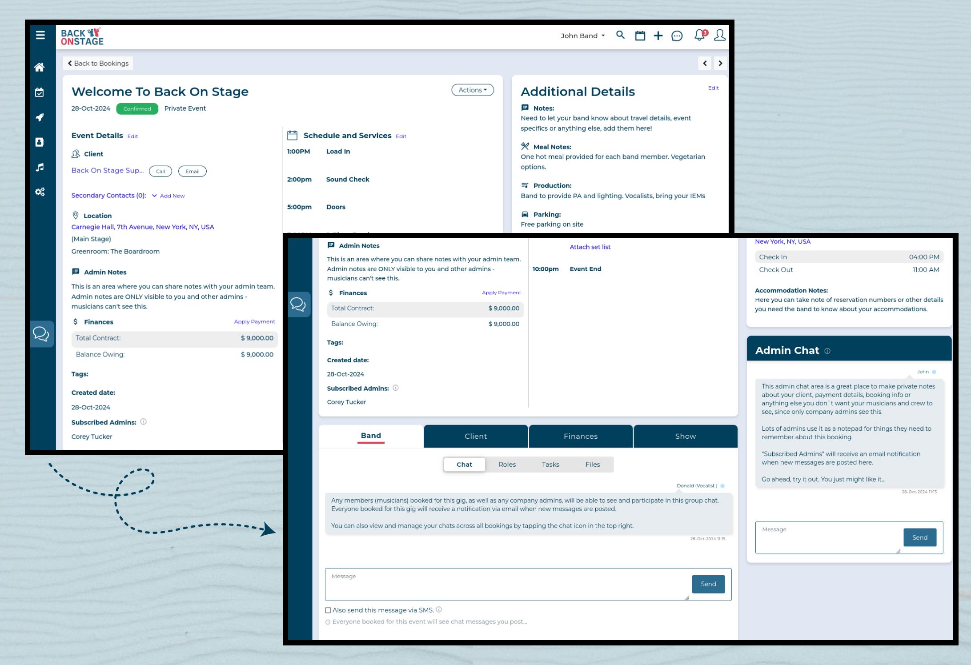Screen dimensions: 971x665
Task: Switch to the Client tab
Action: [x=476, y=436]
